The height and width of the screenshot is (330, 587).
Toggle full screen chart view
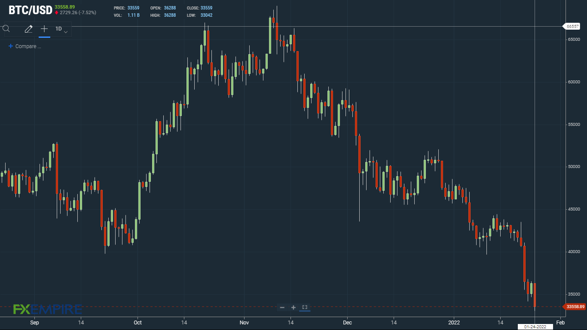(305, 307)
